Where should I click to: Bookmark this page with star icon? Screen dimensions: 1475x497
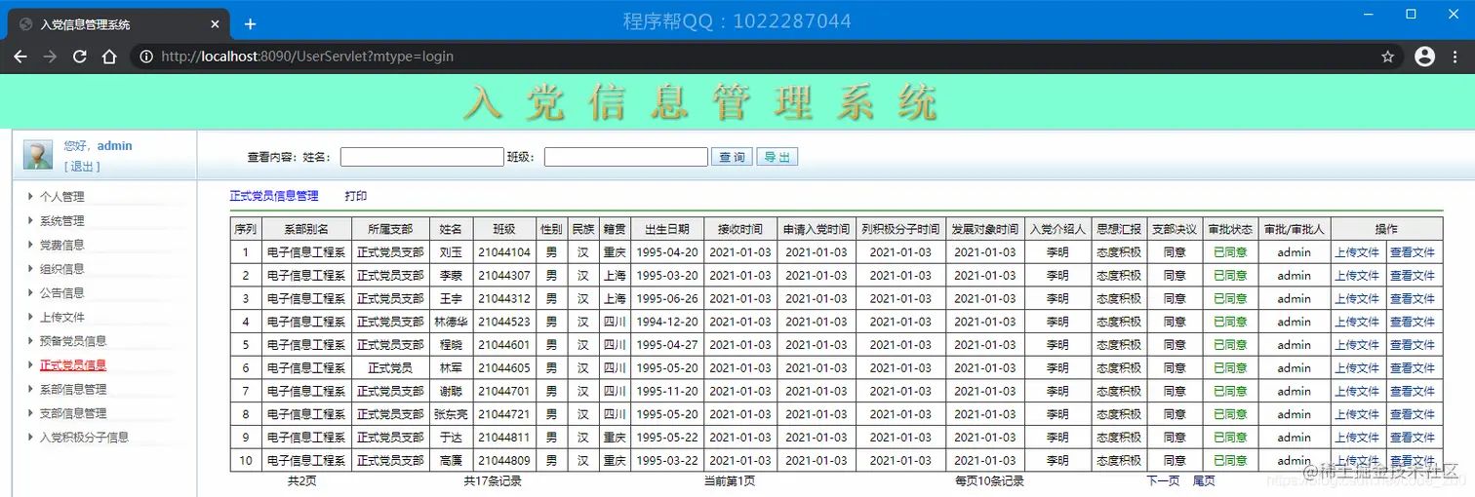coord(1387,57)
